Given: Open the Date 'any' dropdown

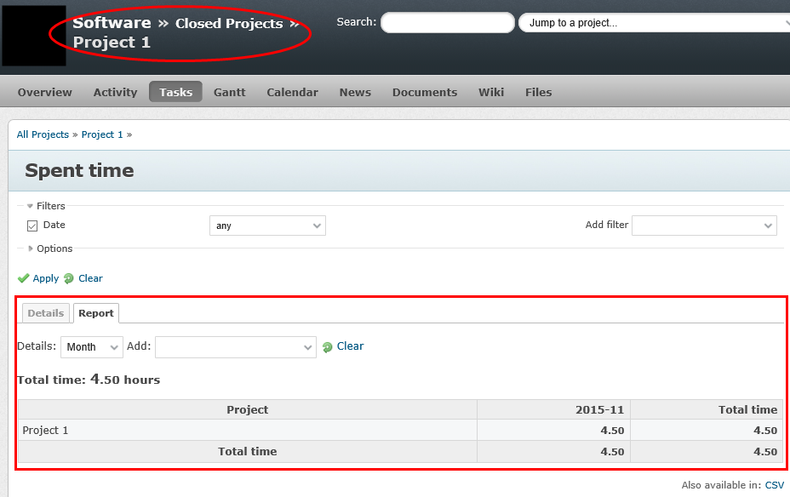Looking at the screenshot, I should point(267,226).
